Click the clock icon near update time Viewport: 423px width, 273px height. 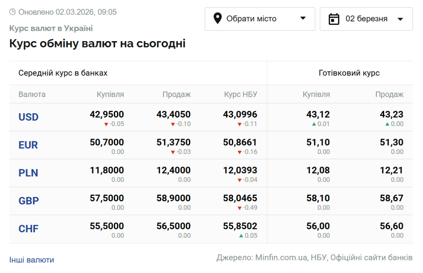click(x=13, y=12)
